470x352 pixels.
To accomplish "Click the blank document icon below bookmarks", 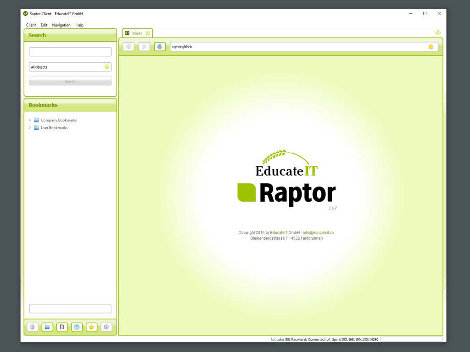I will [62, 327].
